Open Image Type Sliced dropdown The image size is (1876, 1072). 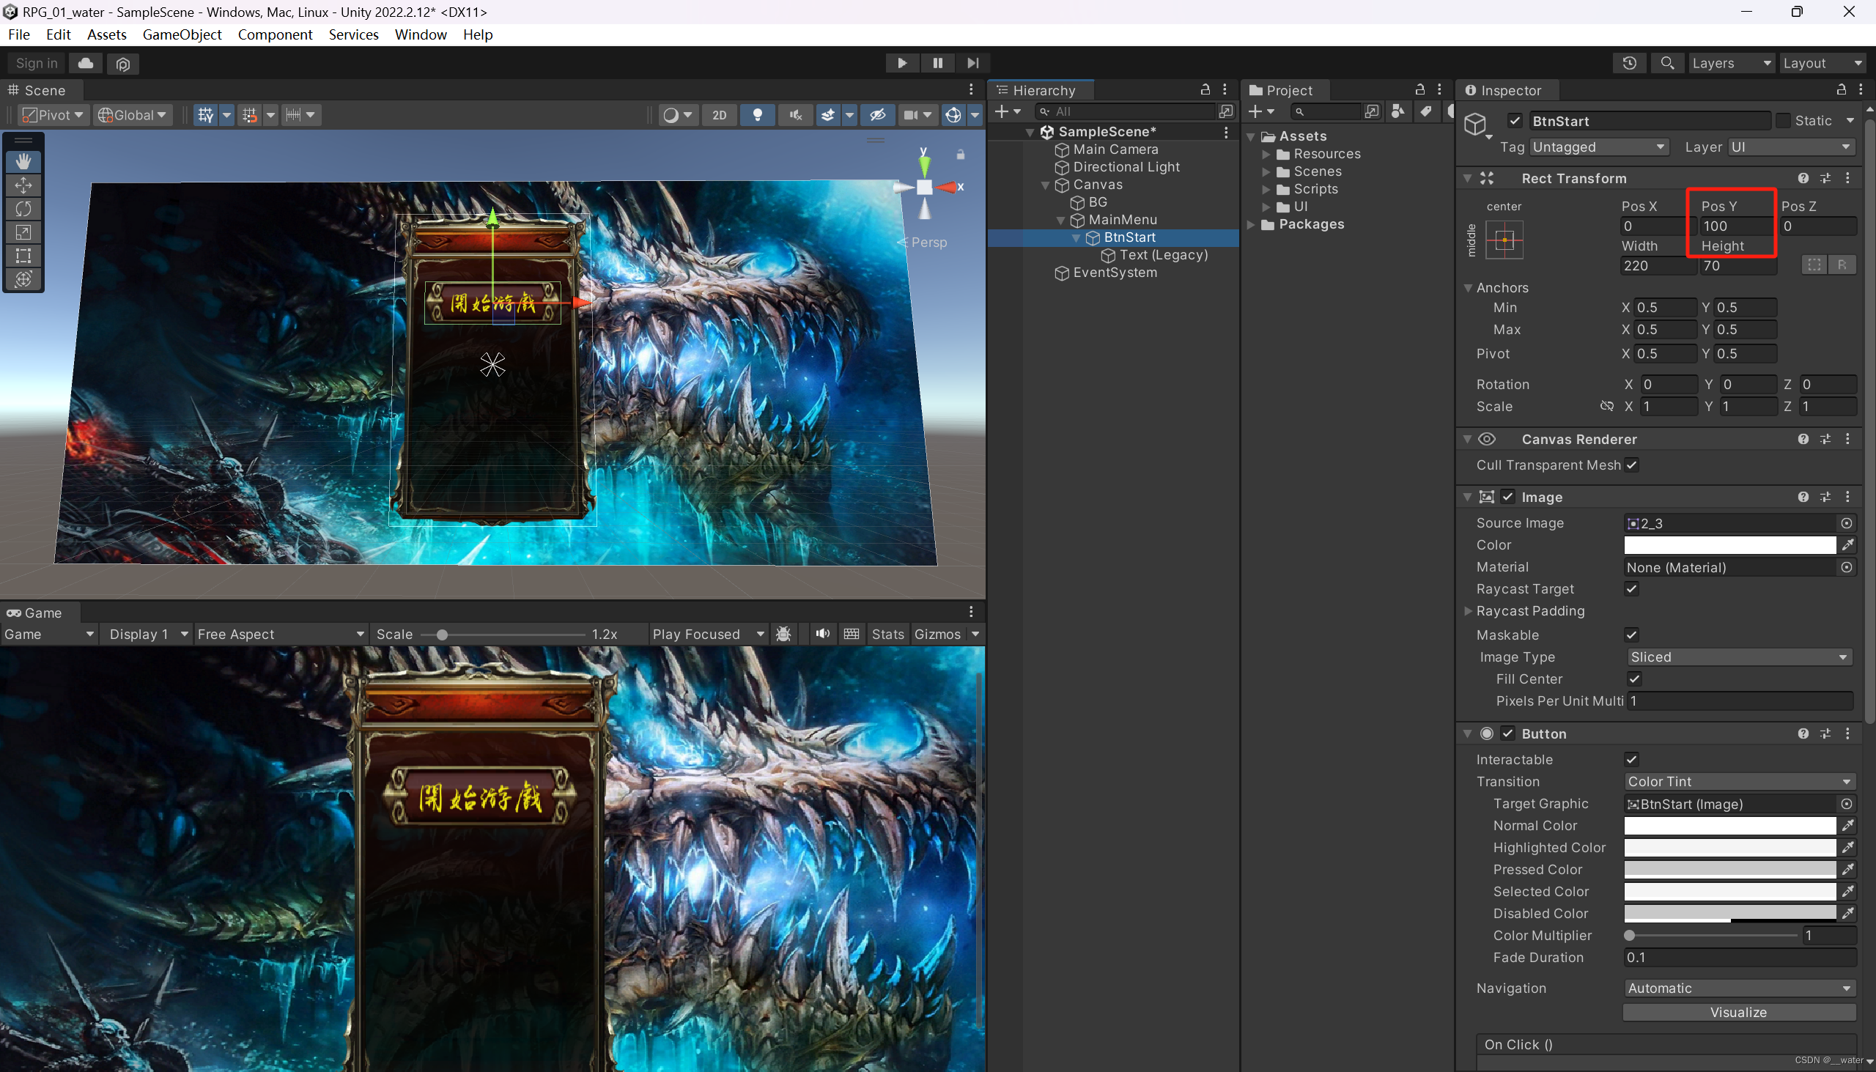pyautogui.click(x=1739, y=657)
